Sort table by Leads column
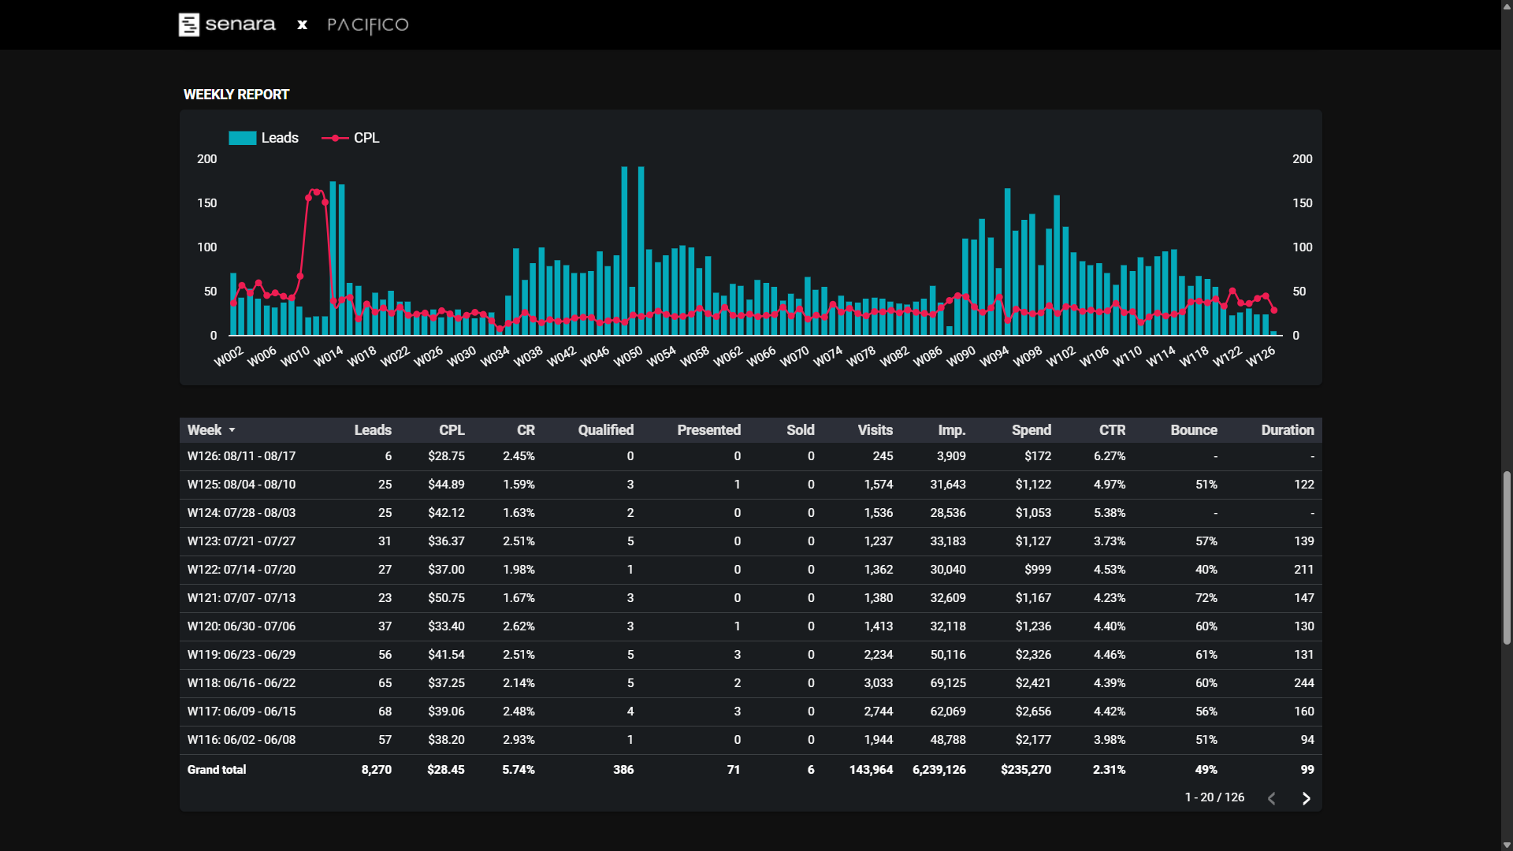 pyautogui.click(x=373, y=430)
